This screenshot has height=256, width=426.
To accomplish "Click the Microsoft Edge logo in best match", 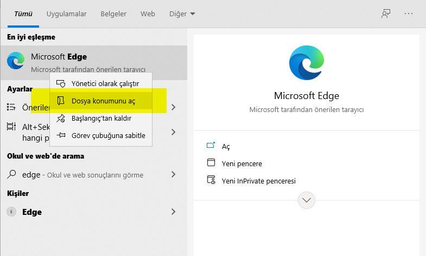I will pos(16,61).
